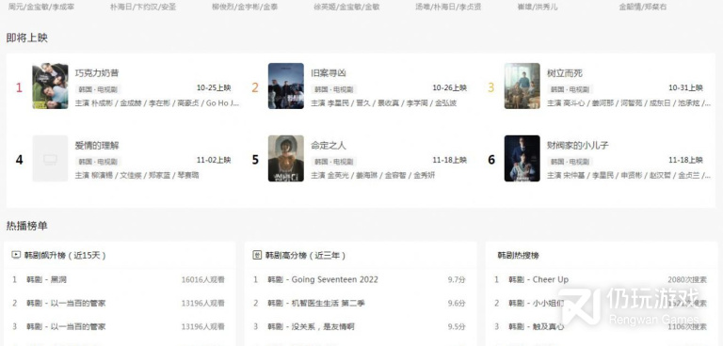Open 韩剧 - 触及真心 in hot searches
This screenshot has height=346, width=723.
pos(537,326)
